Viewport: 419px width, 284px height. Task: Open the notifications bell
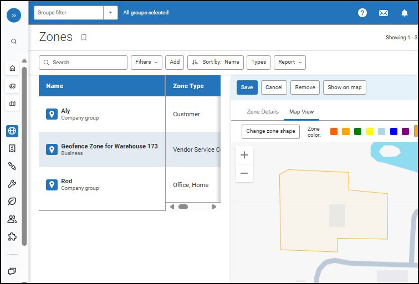[405, 13]
